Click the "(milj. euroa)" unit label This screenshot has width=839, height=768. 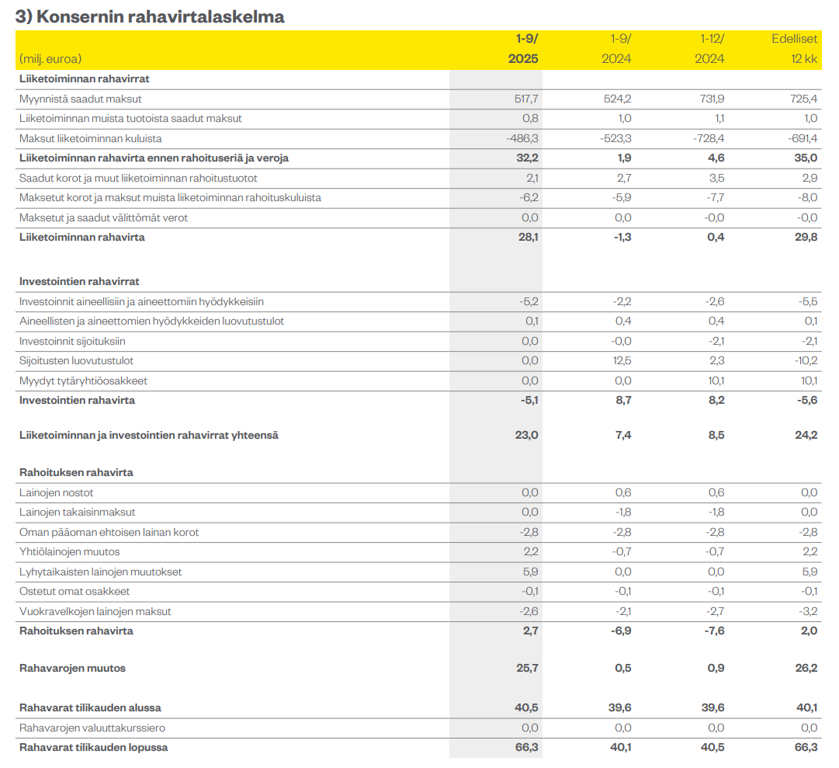50,59
